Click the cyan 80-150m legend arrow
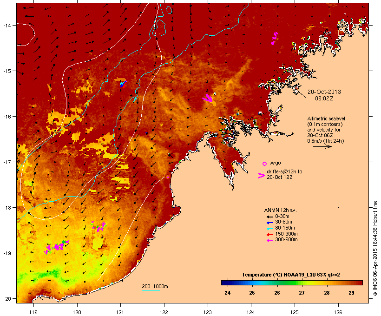Viewport: 381px width, 316px height. (269, 229)
